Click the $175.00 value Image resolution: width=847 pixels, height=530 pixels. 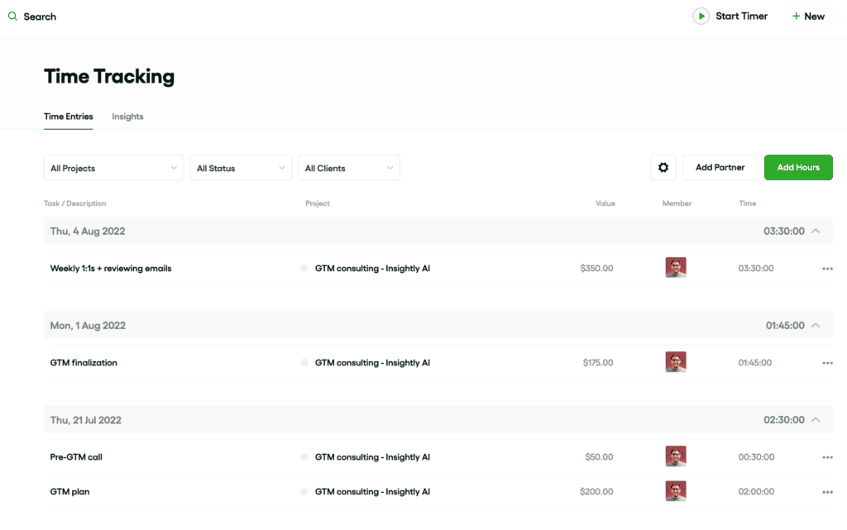[598, 363]
